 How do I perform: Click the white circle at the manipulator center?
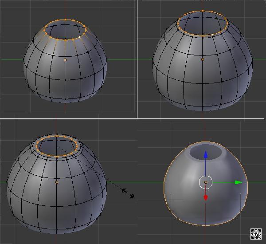pos(206,182)
